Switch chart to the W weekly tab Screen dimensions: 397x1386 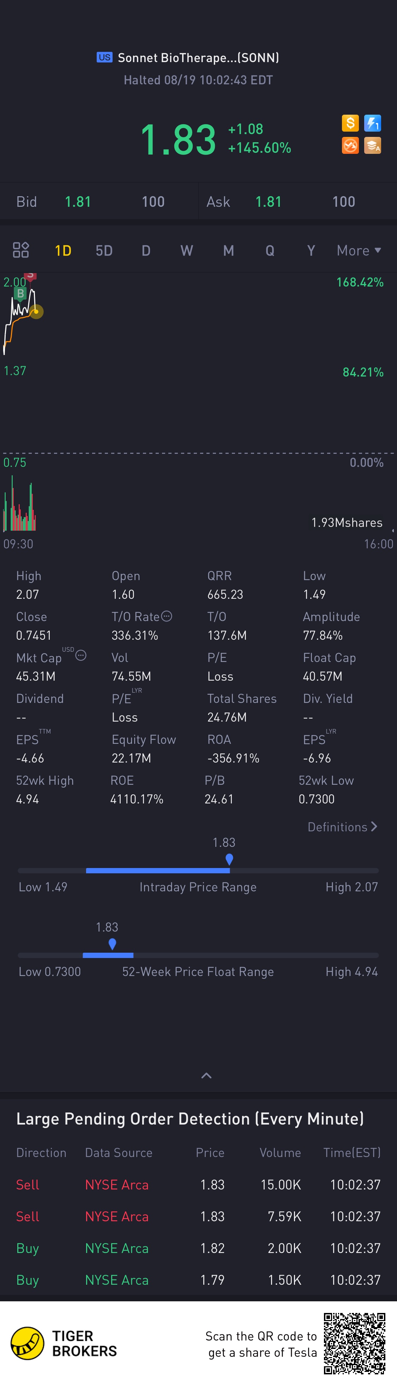pos(187,251)
